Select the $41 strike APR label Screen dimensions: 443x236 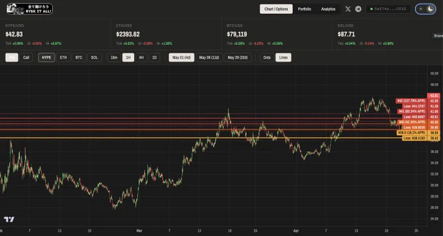(x=412, y=111)
